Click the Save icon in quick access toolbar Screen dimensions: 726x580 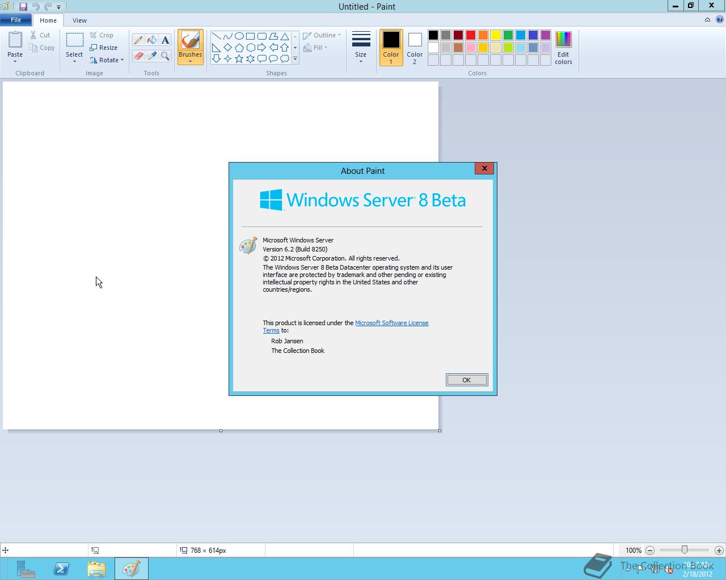point(23,7)
